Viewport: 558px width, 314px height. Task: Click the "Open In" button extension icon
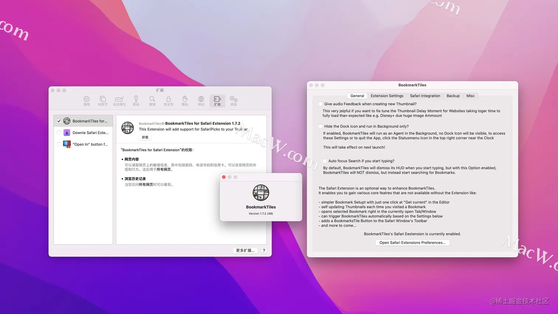67,144
